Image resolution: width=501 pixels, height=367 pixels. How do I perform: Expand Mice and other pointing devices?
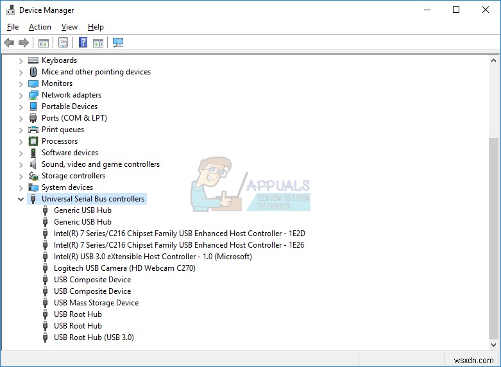(21, 73)
